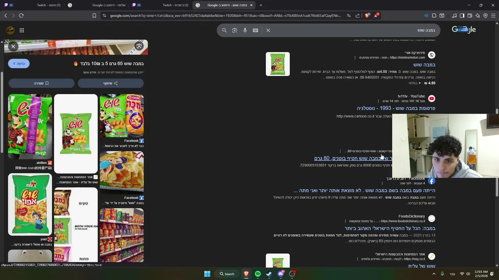Bookmark this page
The height and width of the screenshot is (280, 499).
click(94, 16)
